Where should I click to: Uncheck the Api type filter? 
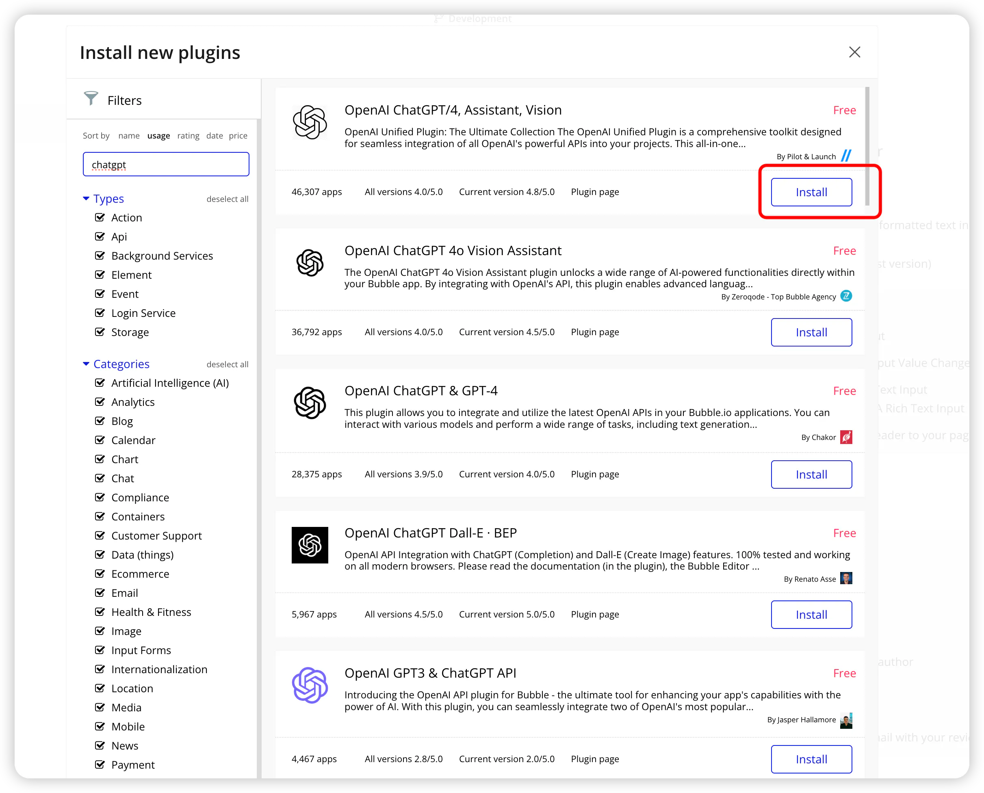(100, 236)
